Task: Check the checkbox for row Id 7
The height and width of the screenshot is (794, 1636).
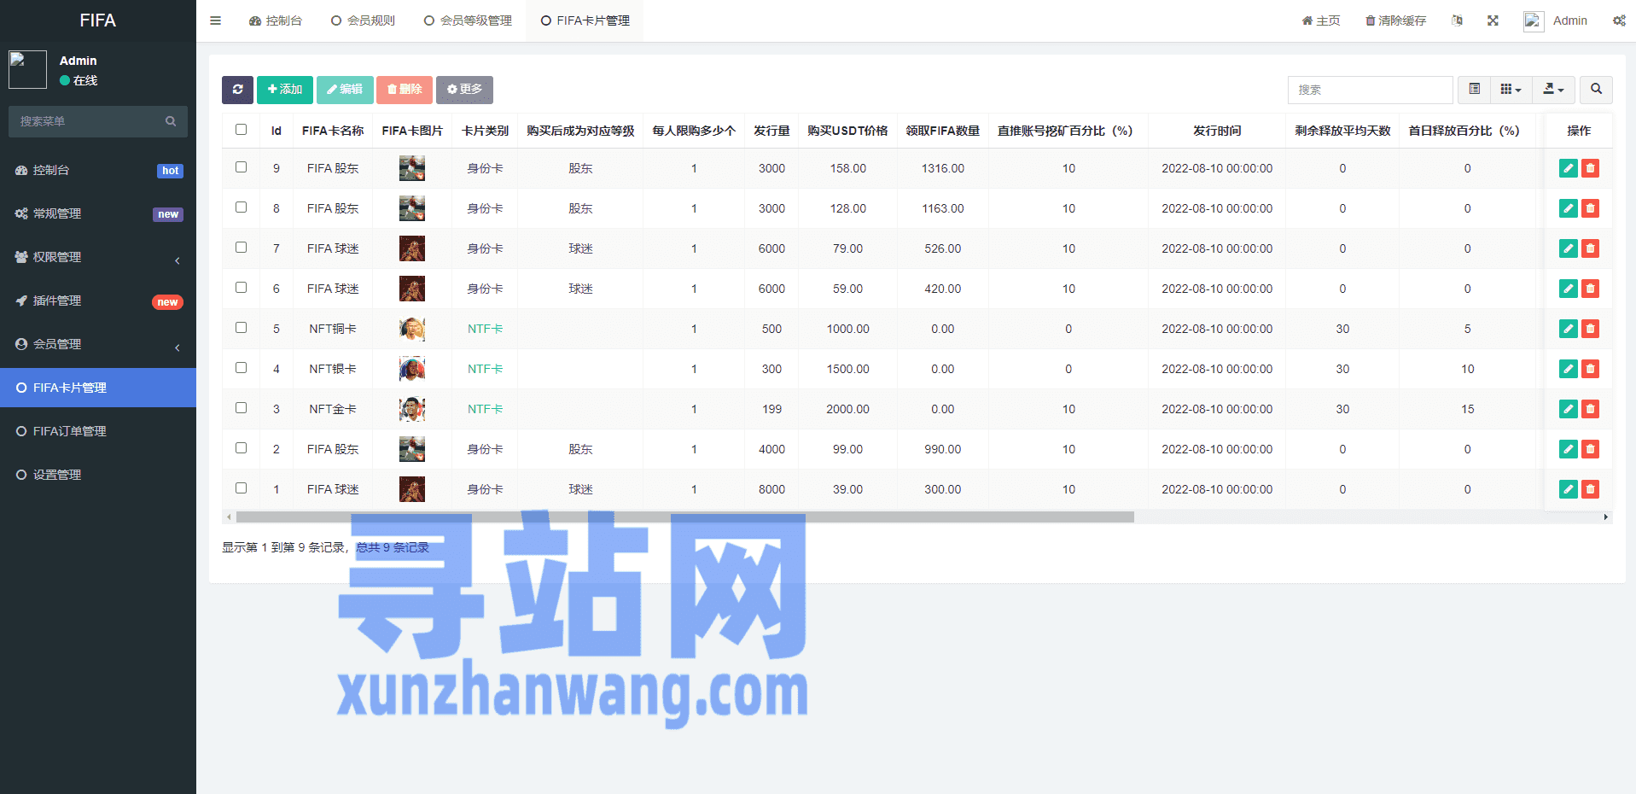Action: tap(242, 248)
